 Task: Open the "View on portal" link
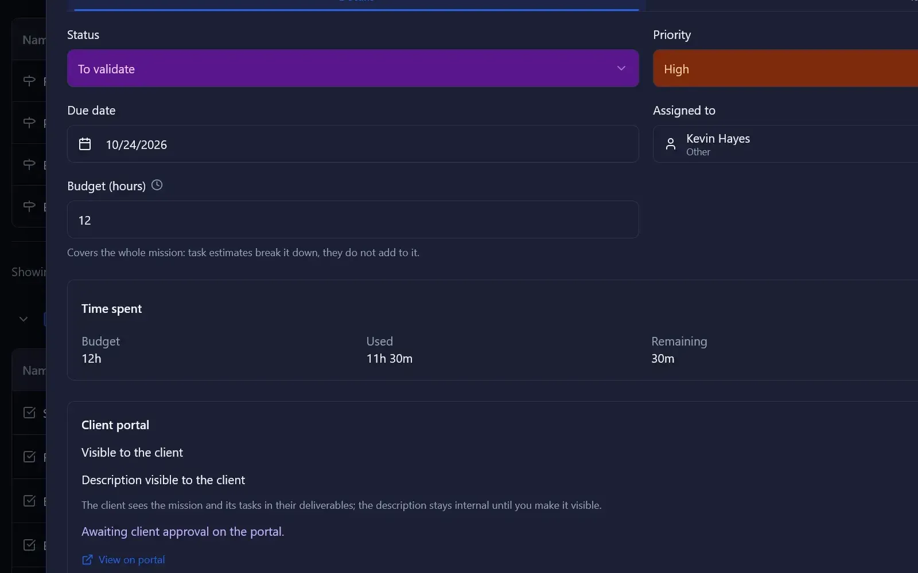pos(124,560)
